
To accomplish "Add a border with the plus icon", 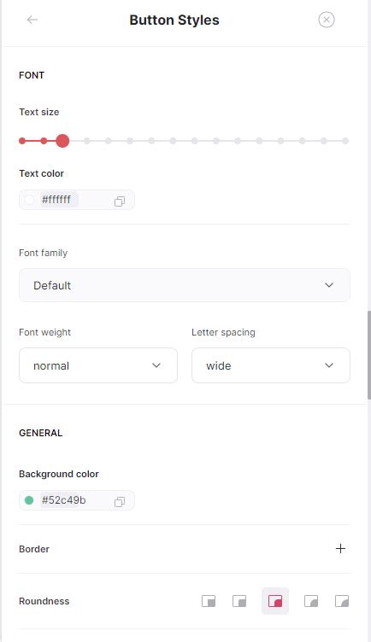I will point(340,549).
